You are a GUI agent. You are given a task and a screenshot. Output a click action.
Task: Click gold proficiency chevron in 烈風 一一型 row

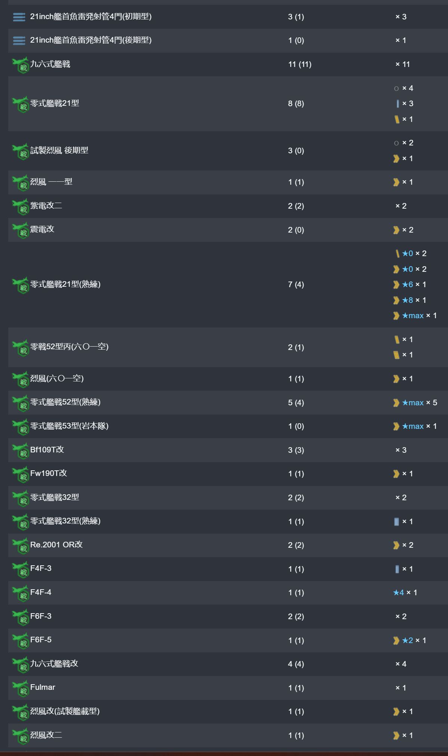tap(396, 182)
